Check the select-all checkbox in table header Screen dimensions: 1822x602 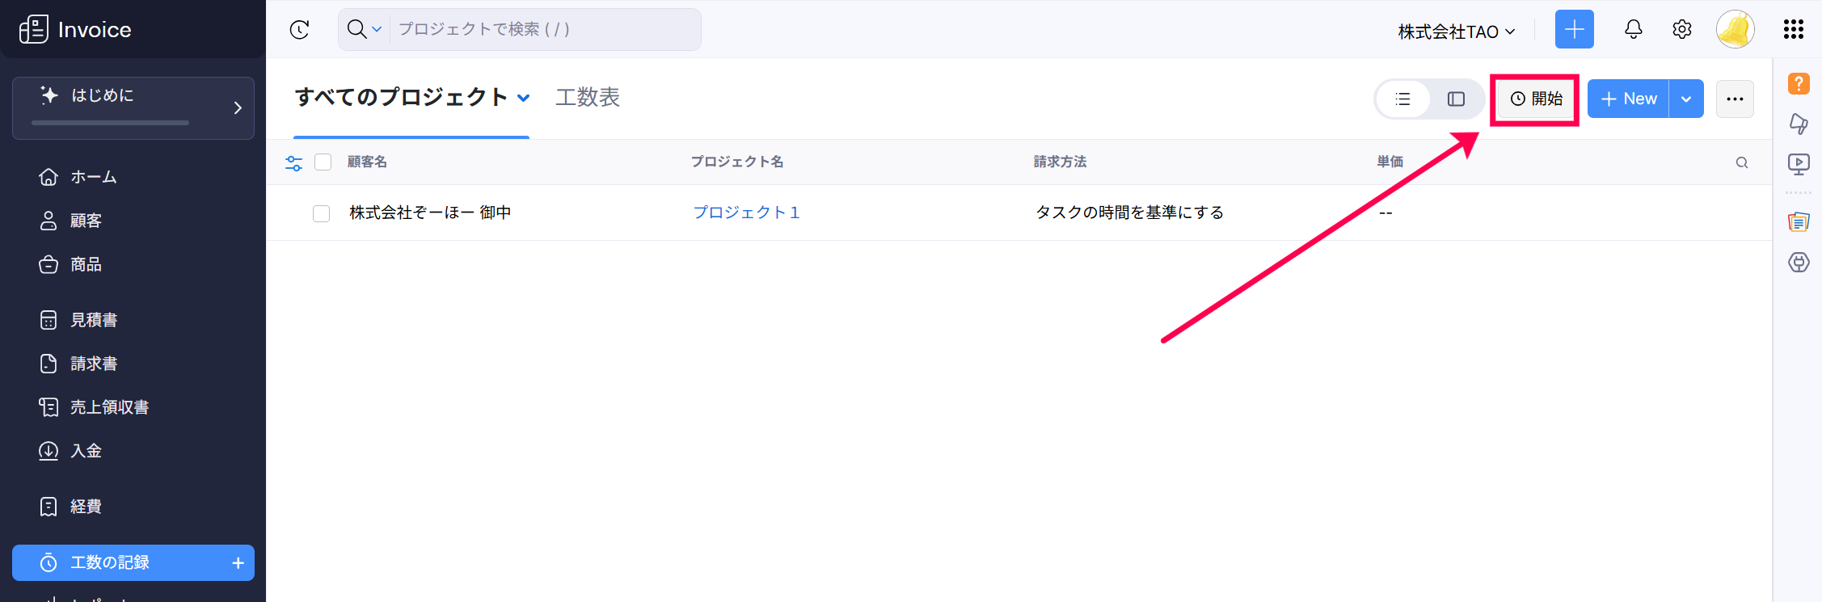[x=323, y=162]
